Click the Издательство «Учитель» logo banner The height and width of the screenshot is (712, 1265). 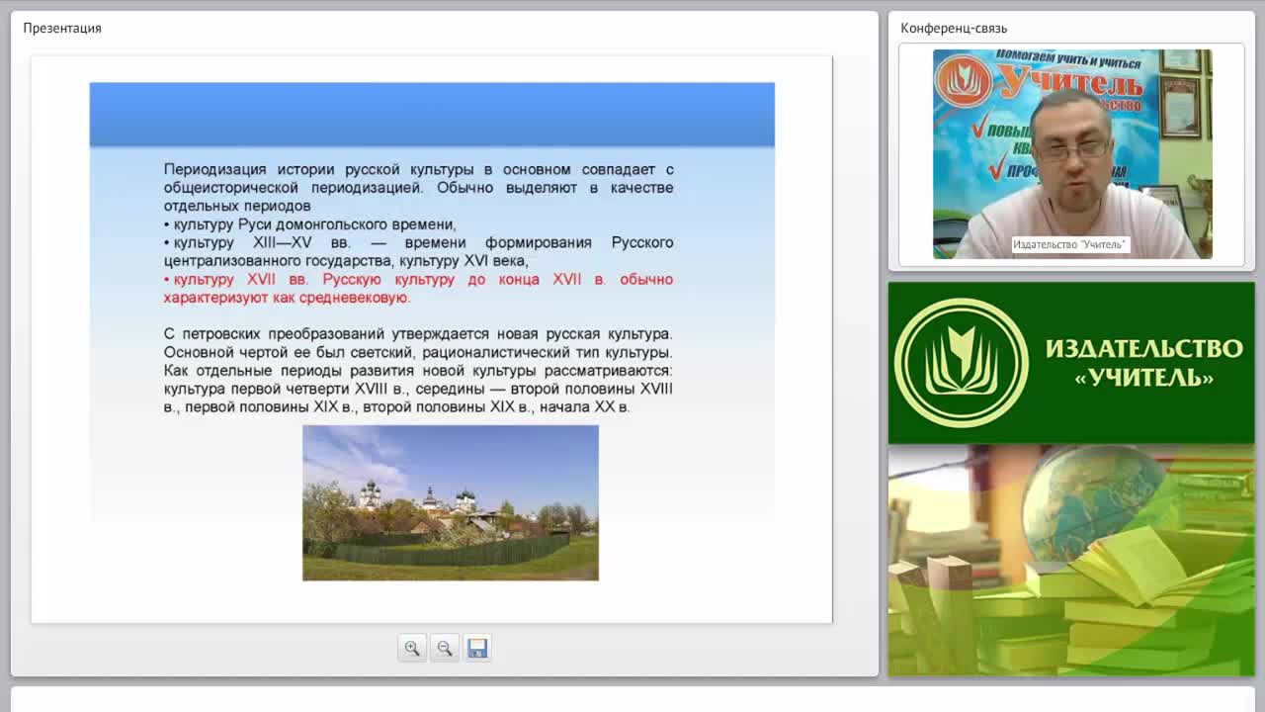coord(1071,363)
